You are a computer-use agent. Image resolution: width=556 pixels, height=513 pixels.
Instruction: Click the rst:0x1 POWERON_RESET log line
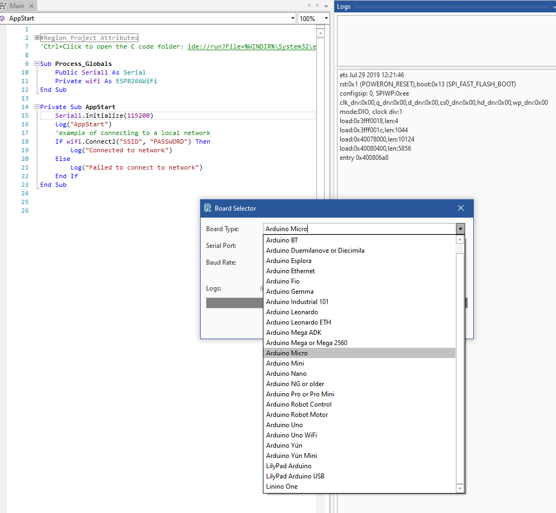428,84
